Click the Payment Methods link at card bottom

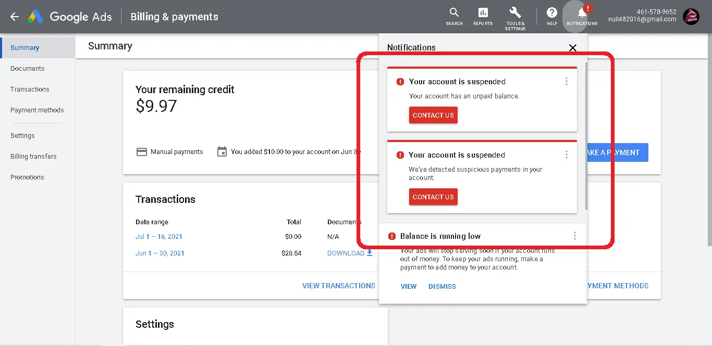tap(618, 286)
